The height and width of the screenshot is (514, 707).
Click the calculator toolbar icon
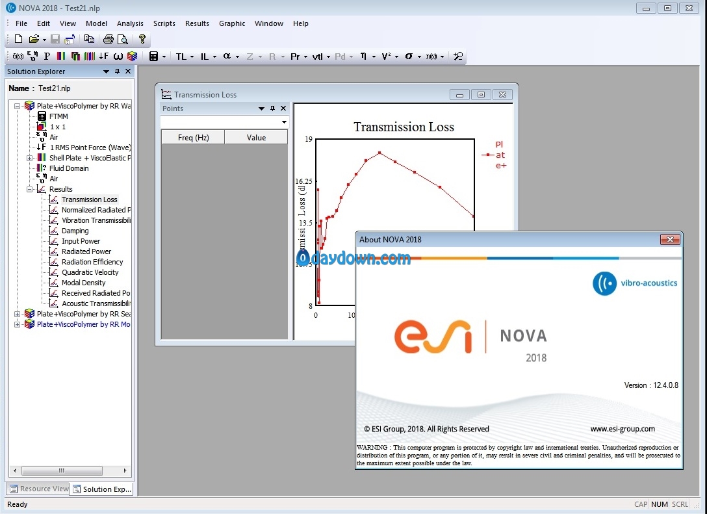154,57
